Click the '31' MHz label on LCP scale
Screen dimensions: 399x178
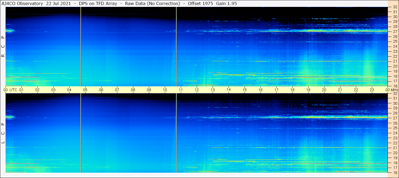[x=395, y=98]
